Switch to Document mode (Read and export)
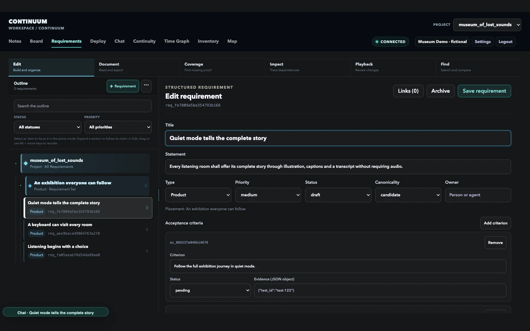 (137, 67)
